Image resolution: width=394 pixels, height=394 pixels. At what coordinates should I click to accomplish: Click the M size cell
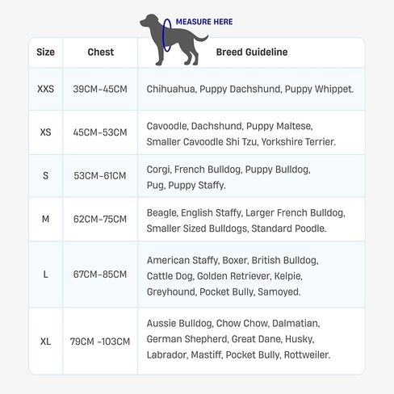pos(45,219)
